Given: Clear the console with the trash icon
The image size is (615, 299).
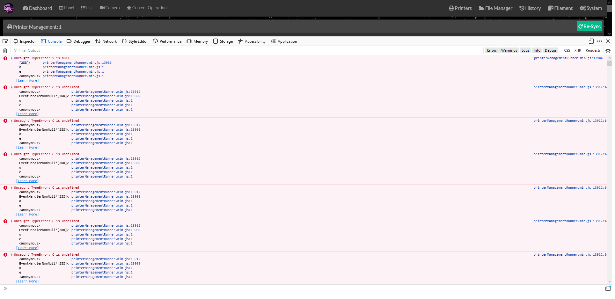Looking at the screenshot, I should [x=5, y=50].
